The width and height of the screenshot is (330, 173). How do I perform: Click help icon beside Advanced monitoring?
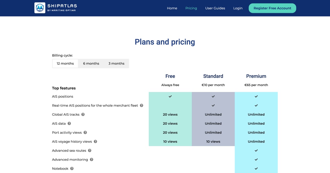pyautogui.click(x=92, y=160)
